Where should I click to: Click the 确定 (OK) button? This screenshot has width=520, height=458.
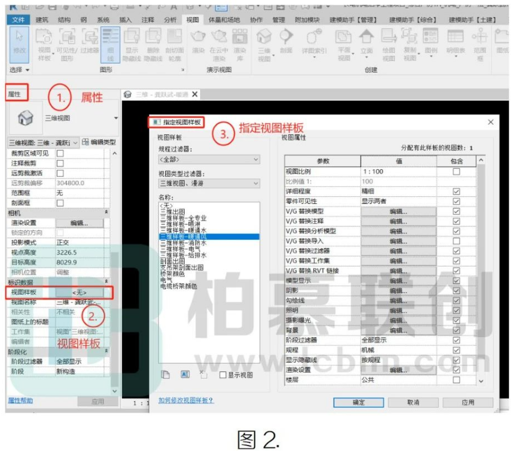(358, 403)
